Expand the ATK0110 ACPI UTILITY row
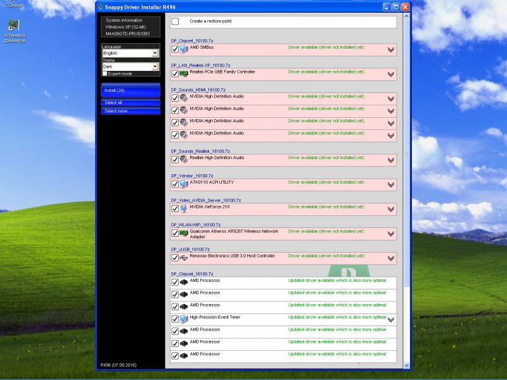 390,184
